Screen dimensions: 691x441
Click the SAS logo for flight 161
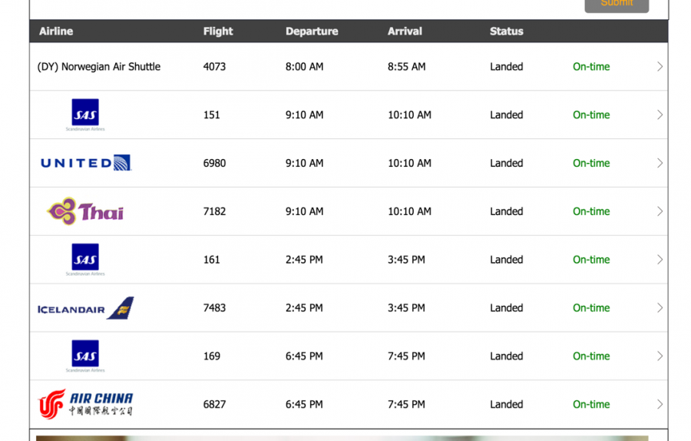tap(85, 260)
